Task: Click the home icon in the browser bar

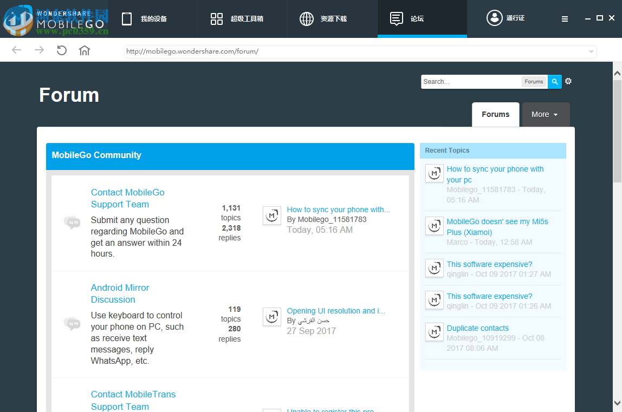Action: point(84,50)
